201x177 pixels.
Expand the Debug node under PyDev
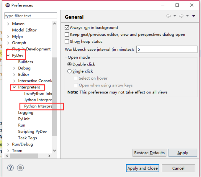pos(14,68)
